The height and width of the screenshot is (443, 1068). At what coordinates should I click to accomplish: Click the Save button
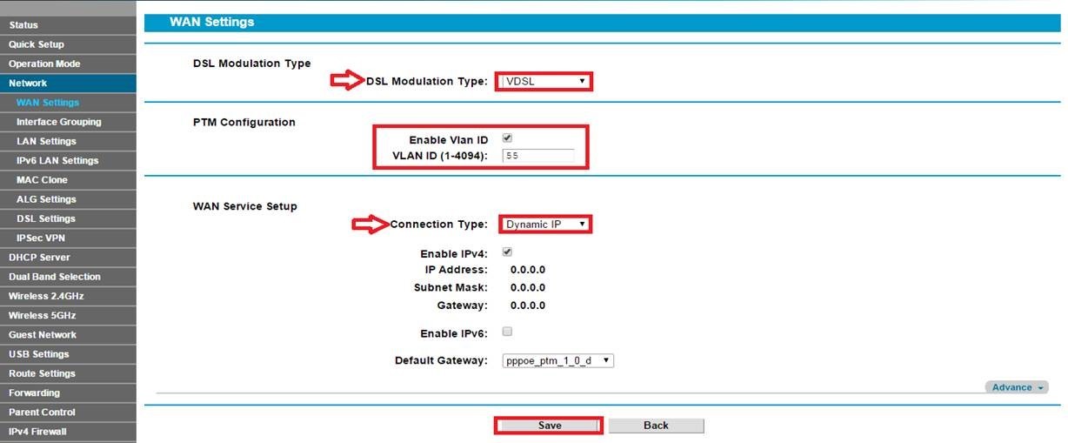tap(549, 426)
